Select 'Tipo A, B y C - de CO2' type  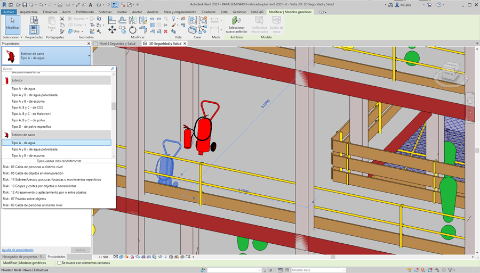click(27, 107)
